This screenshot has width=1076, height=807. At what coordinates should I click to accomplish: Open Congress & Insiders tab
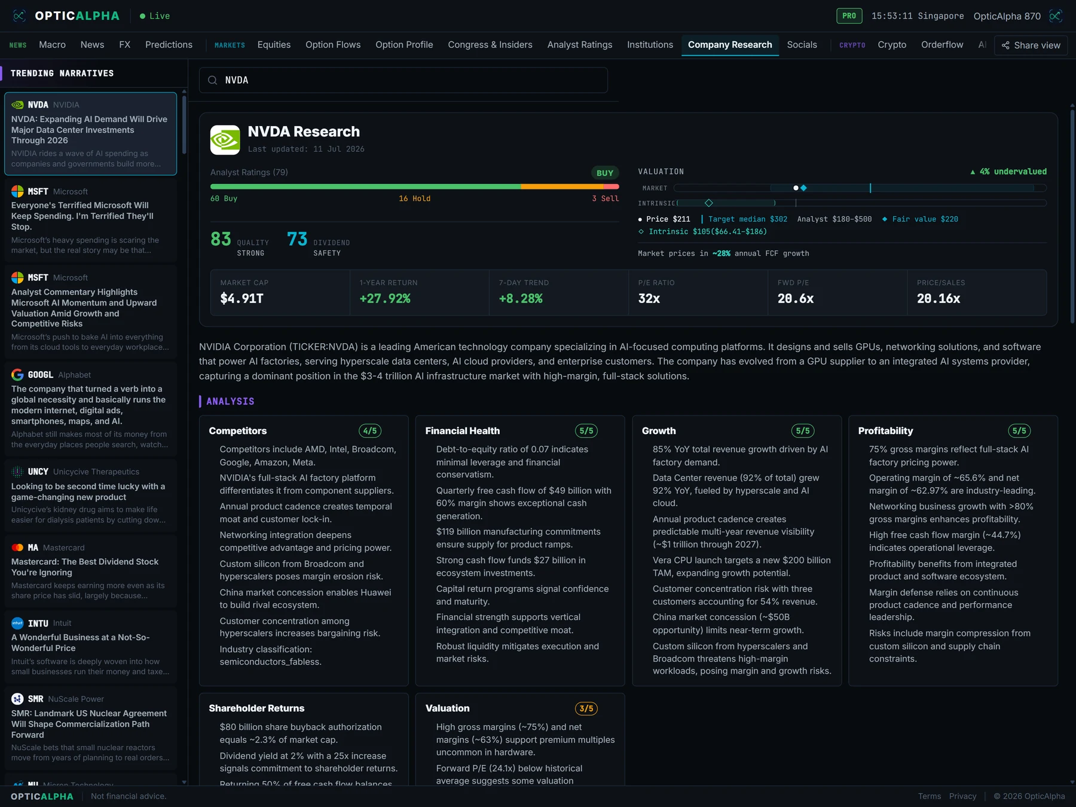coord(490,45)
